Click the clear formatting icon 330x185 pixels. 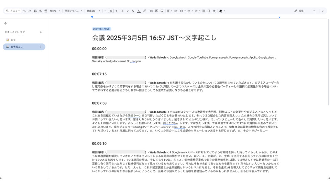tap(214, 11)
